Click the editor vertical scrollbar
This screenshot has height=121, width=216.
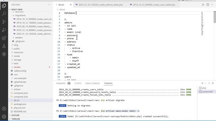(x=215, y=17)
